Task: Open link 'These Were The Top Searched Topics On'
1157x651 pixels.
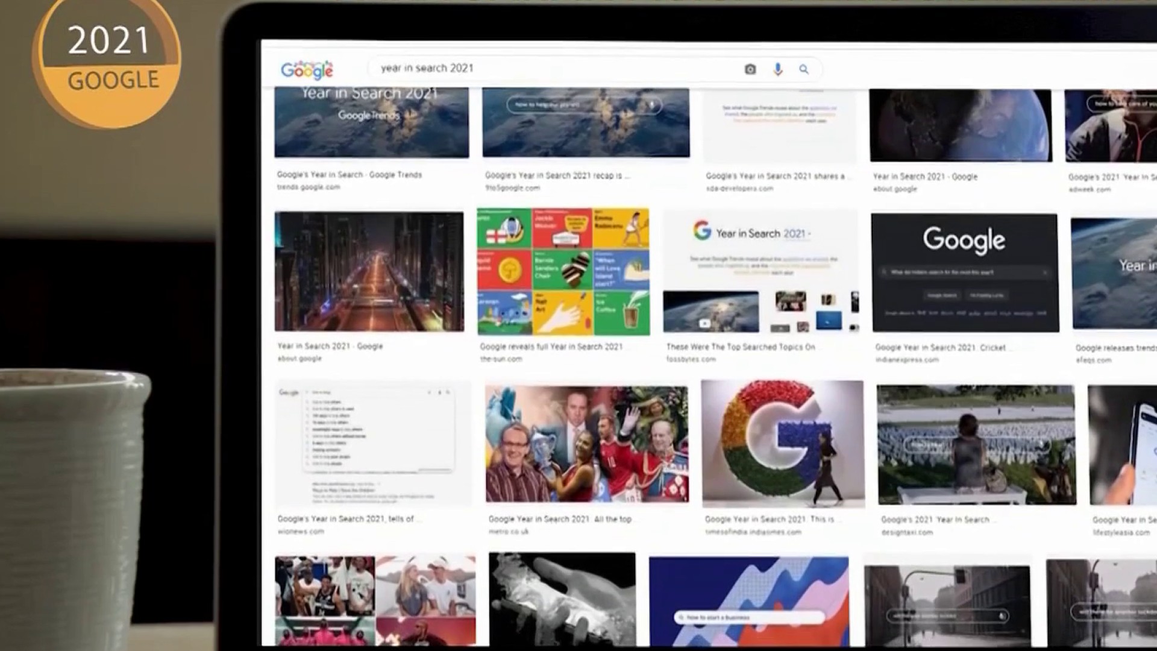Action: (x=741, y=347)
